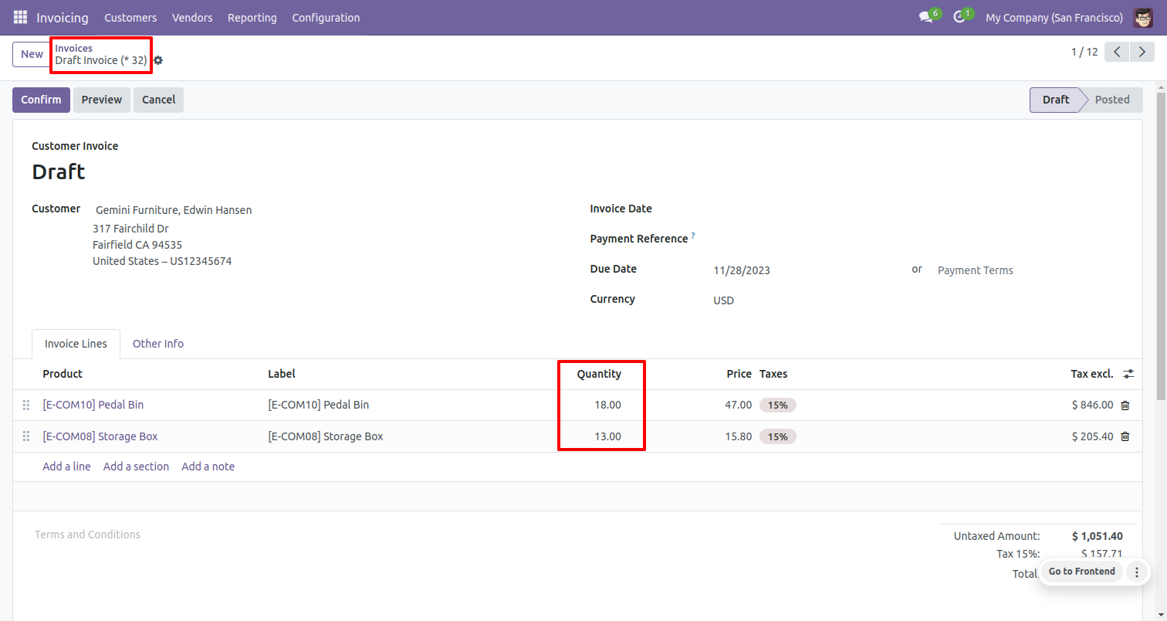Delete the Pedal Bin invoice line
1167x621 pixels.
click(1125, 405)
